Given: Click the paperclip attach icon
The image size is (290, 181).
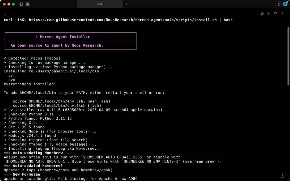Looking at the screenshot, I should coord(262,14).
